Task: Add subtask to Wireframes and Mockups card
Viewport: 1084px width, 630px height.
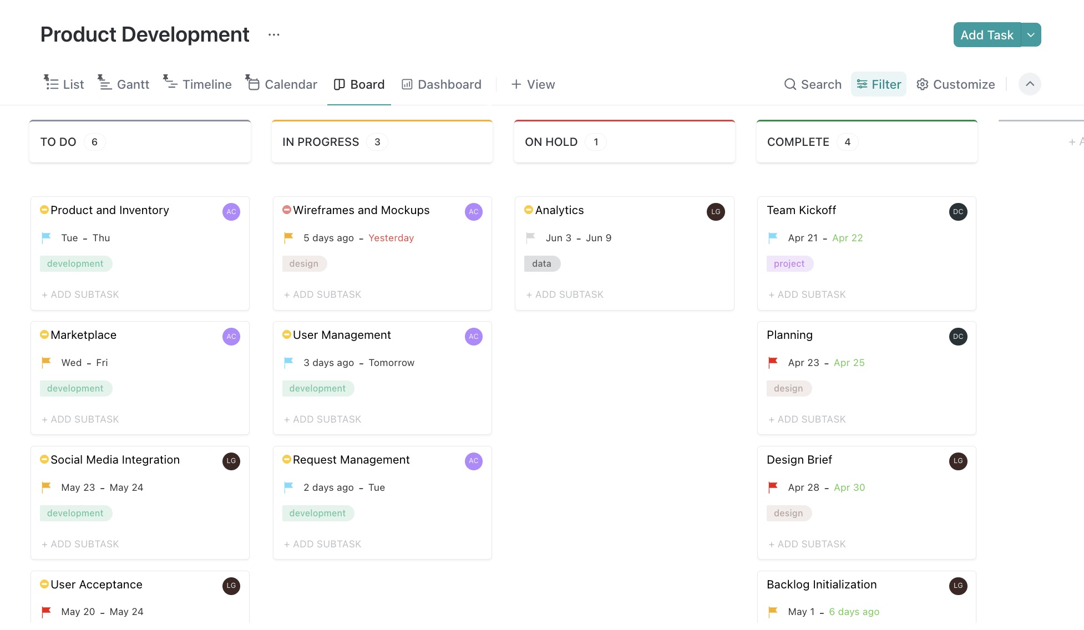Action: pyautogui.click(x=322, y=294)
